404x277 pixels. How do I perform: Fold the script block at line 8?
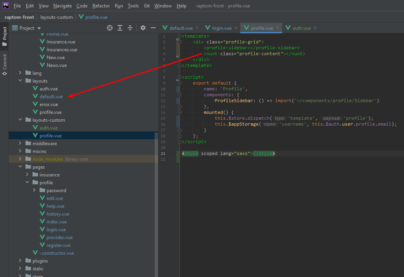click(x=179, y=77)
